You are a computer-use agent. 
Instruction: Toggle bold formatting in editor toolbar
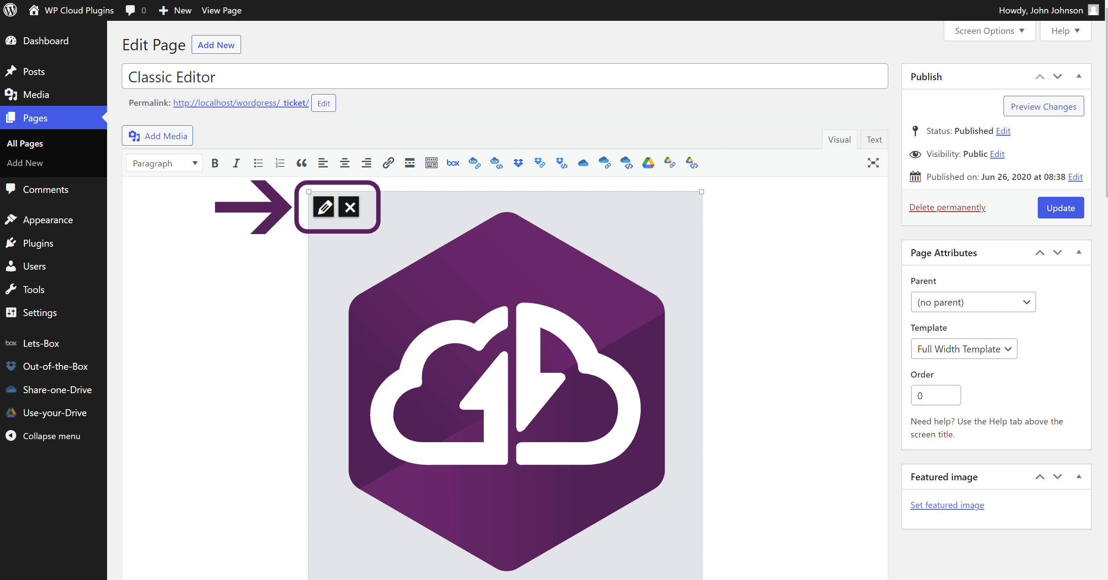click(215, 163)
